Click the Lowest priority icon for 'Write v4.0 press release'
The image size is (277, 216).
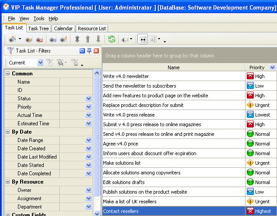point(250,115)
